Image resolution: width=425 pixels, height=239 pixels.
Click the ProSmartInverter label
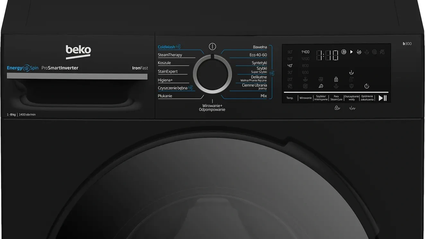point(60,68)
